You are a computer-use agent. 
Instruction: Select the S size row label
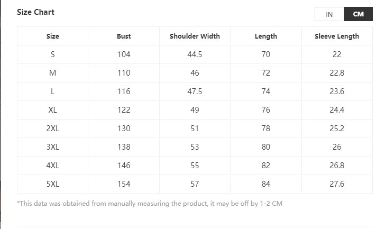(x=53, y=54)
